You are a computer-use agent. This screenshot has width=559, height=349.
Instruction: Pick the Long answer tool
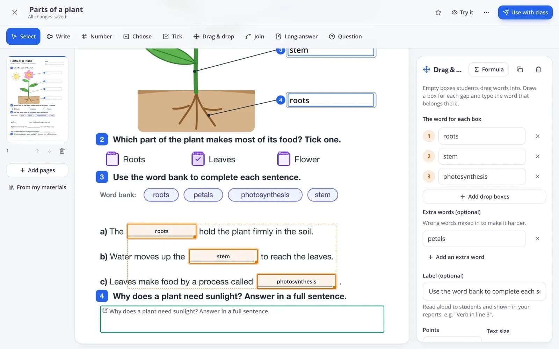point(297,36)
